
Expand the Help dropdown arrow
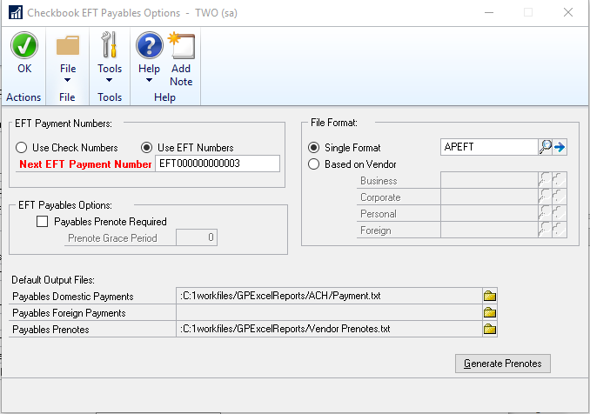[149, 80]
